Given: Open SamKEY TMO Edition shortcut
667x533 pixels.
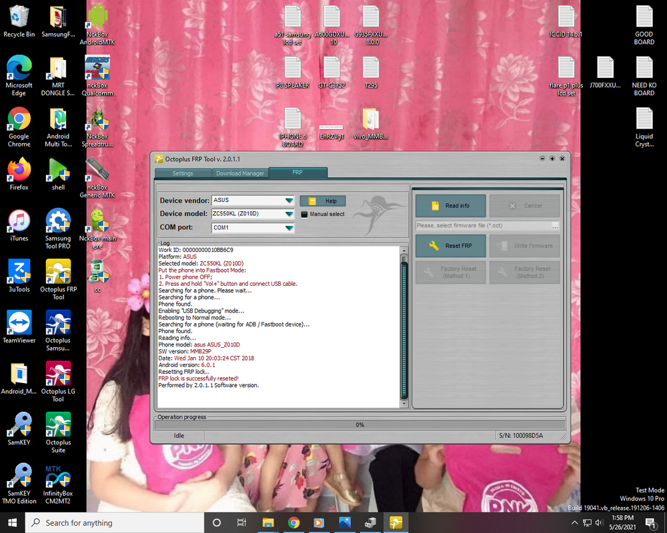Looking at the screenshot, I should (x=19, y=484).
